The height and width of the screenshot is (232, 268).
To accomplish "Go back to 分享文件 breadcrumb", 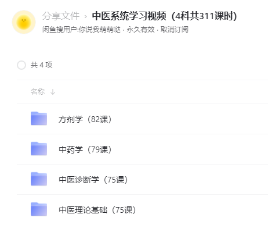I will [61, 16].
